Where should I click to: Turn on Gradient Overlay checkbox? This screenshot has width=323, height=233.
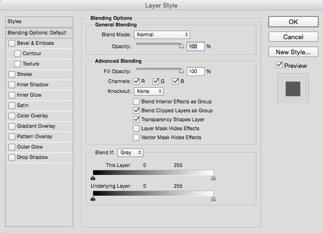coord(12,126)
